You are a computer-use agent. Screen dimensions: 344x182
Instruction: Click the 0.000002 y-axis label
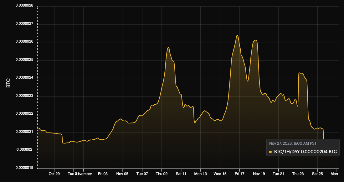[x=25, y=149]
